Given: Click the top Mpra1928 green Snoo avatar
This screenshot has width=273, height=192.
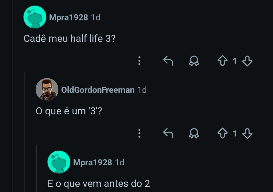Looking at the screenshot, I should point(35,17).
